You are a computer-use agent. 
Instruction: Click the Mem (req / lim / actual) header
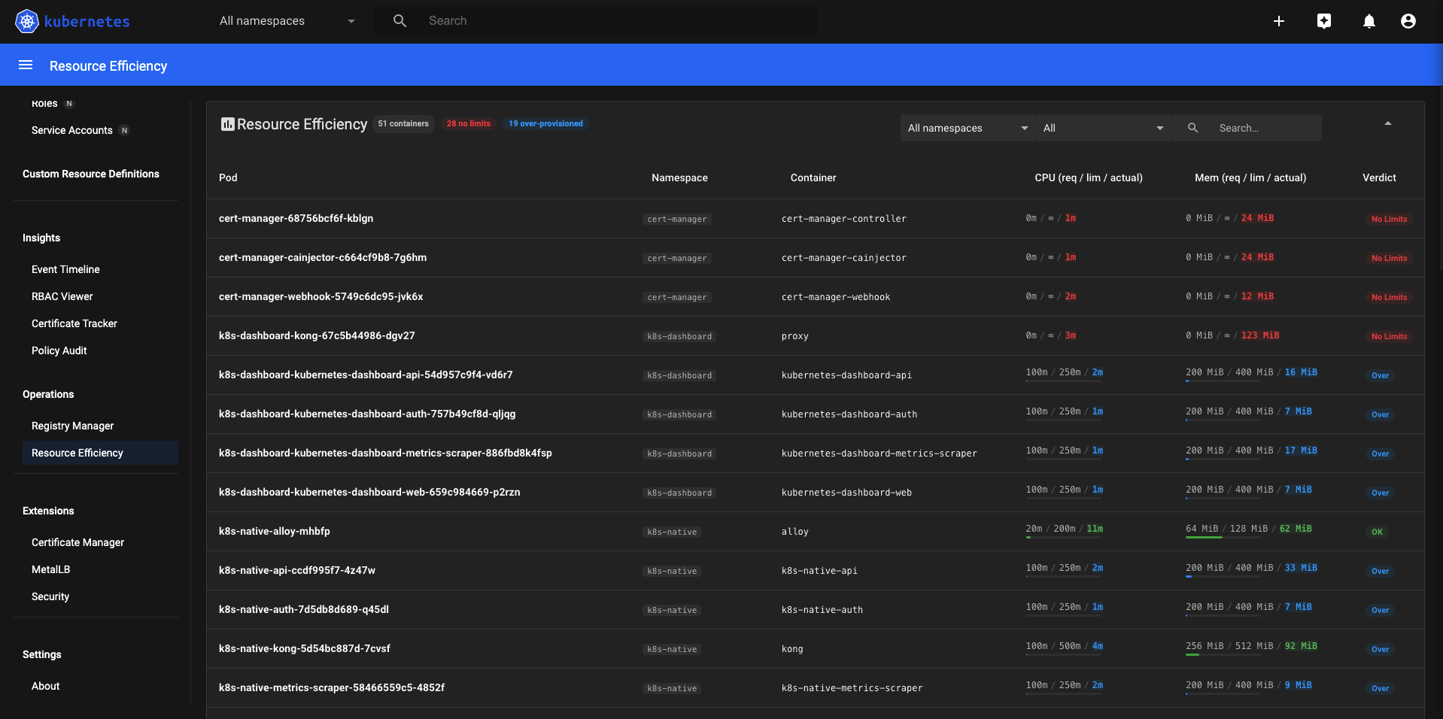(x=1250, y=177)
